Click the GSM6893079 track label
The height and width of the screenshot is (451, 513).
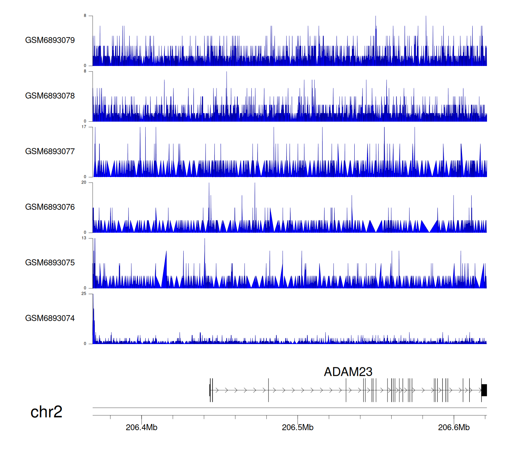[x=50, y=40]
